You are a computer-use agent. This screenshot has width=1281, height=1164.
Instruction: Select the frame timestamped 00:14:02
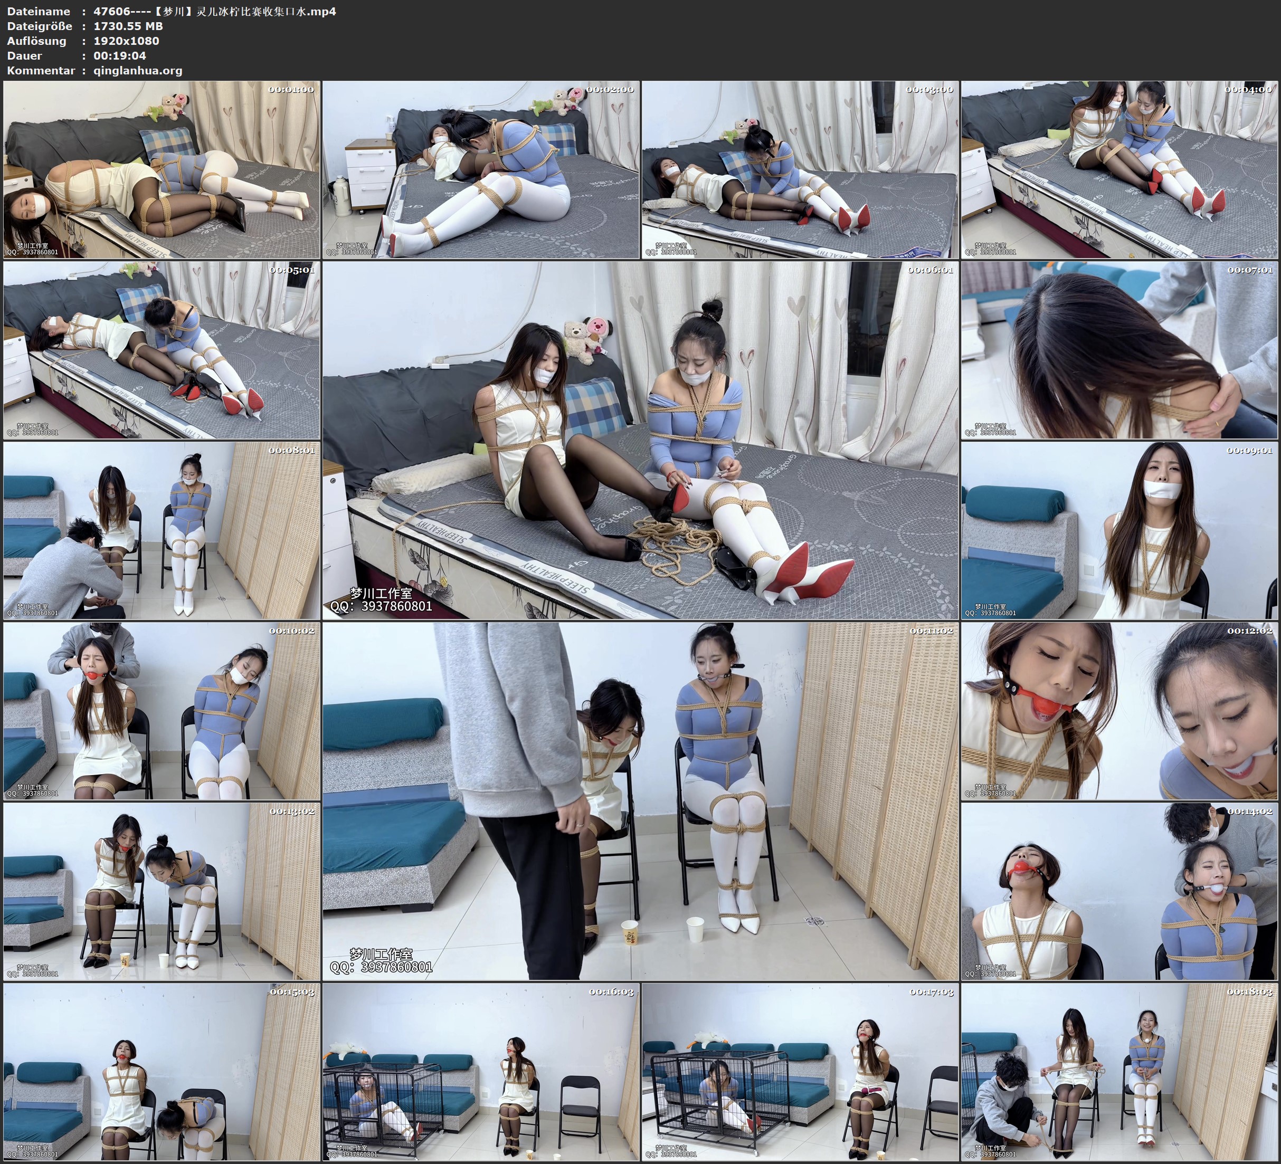coord(1119,891)
